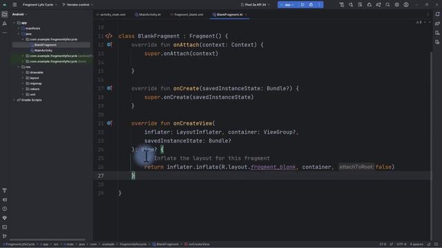The width and height of the screenshot is (442, 248).
Task: Place cursor on line 28
Action: point(262,185)
